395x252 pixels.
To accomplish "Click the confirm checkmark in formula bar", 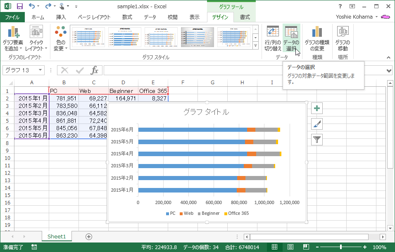I will coord(80,70).
